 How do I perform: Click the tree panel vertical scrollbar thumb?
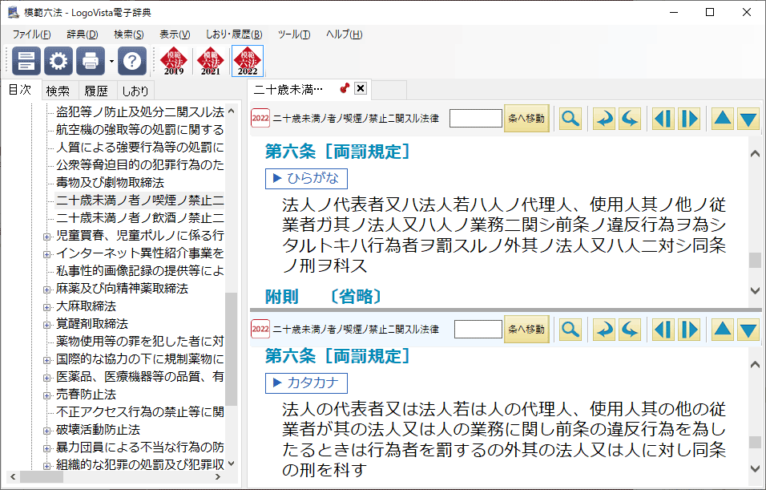tap(231, 349)
